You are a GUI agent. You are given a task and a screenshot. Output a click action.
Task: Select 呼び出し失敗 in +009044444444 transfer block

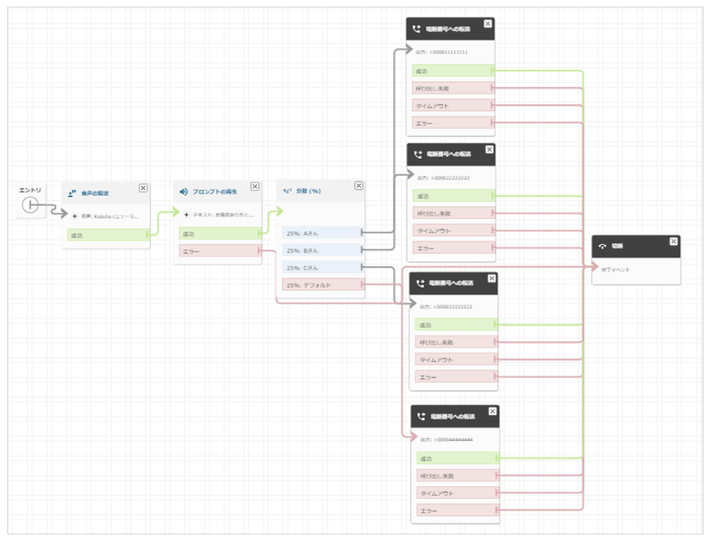(x=458, y=476)
